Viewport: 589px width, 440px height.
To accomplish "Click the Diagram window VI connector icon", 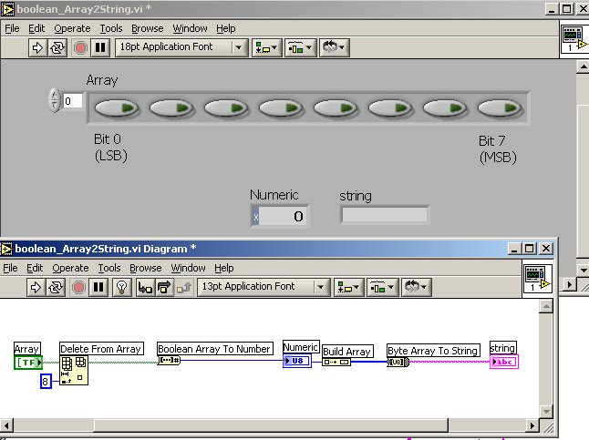I will [538, 279].
